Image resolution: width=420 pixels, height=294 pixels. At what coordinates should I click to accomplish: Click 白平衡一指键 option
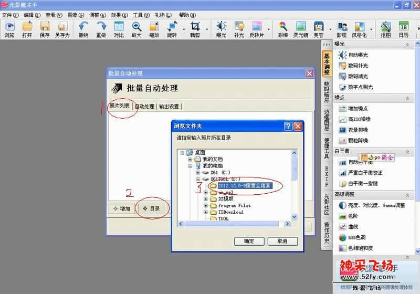[x=358, y=184]
